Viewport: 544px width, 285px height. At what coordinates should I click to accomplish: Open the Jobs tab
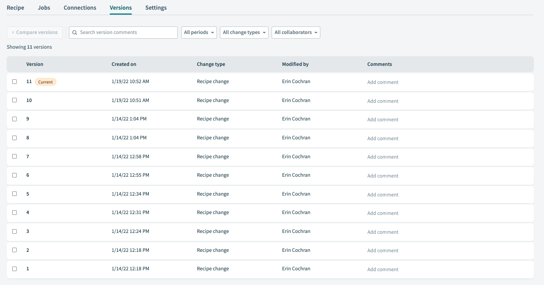(44, 8)
